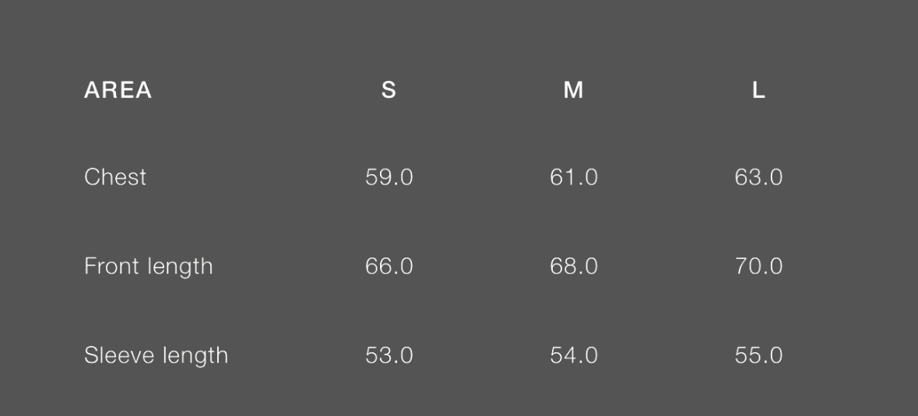
Task: Pick the Sleeve length value 55.0
Action: pos(758,355)
